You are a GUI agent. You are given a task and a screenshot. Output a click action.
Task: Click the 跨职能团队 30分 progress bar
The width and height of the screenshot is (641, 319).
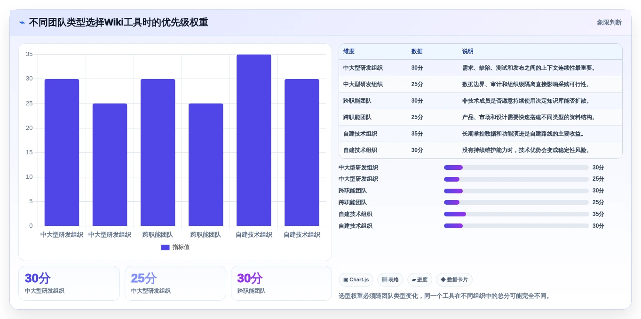[516, 191]
